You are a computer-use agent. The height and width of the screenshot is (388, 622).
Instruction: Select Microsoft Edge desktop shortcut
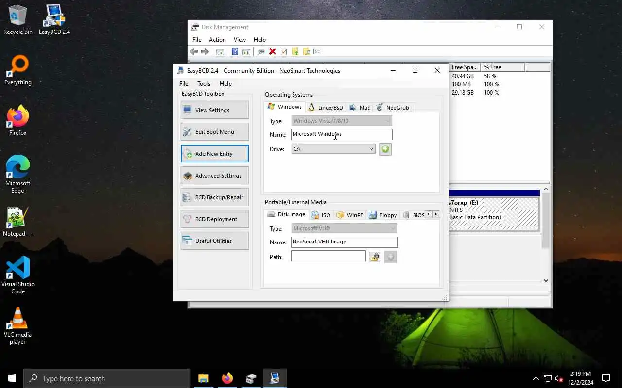point(18,175)
